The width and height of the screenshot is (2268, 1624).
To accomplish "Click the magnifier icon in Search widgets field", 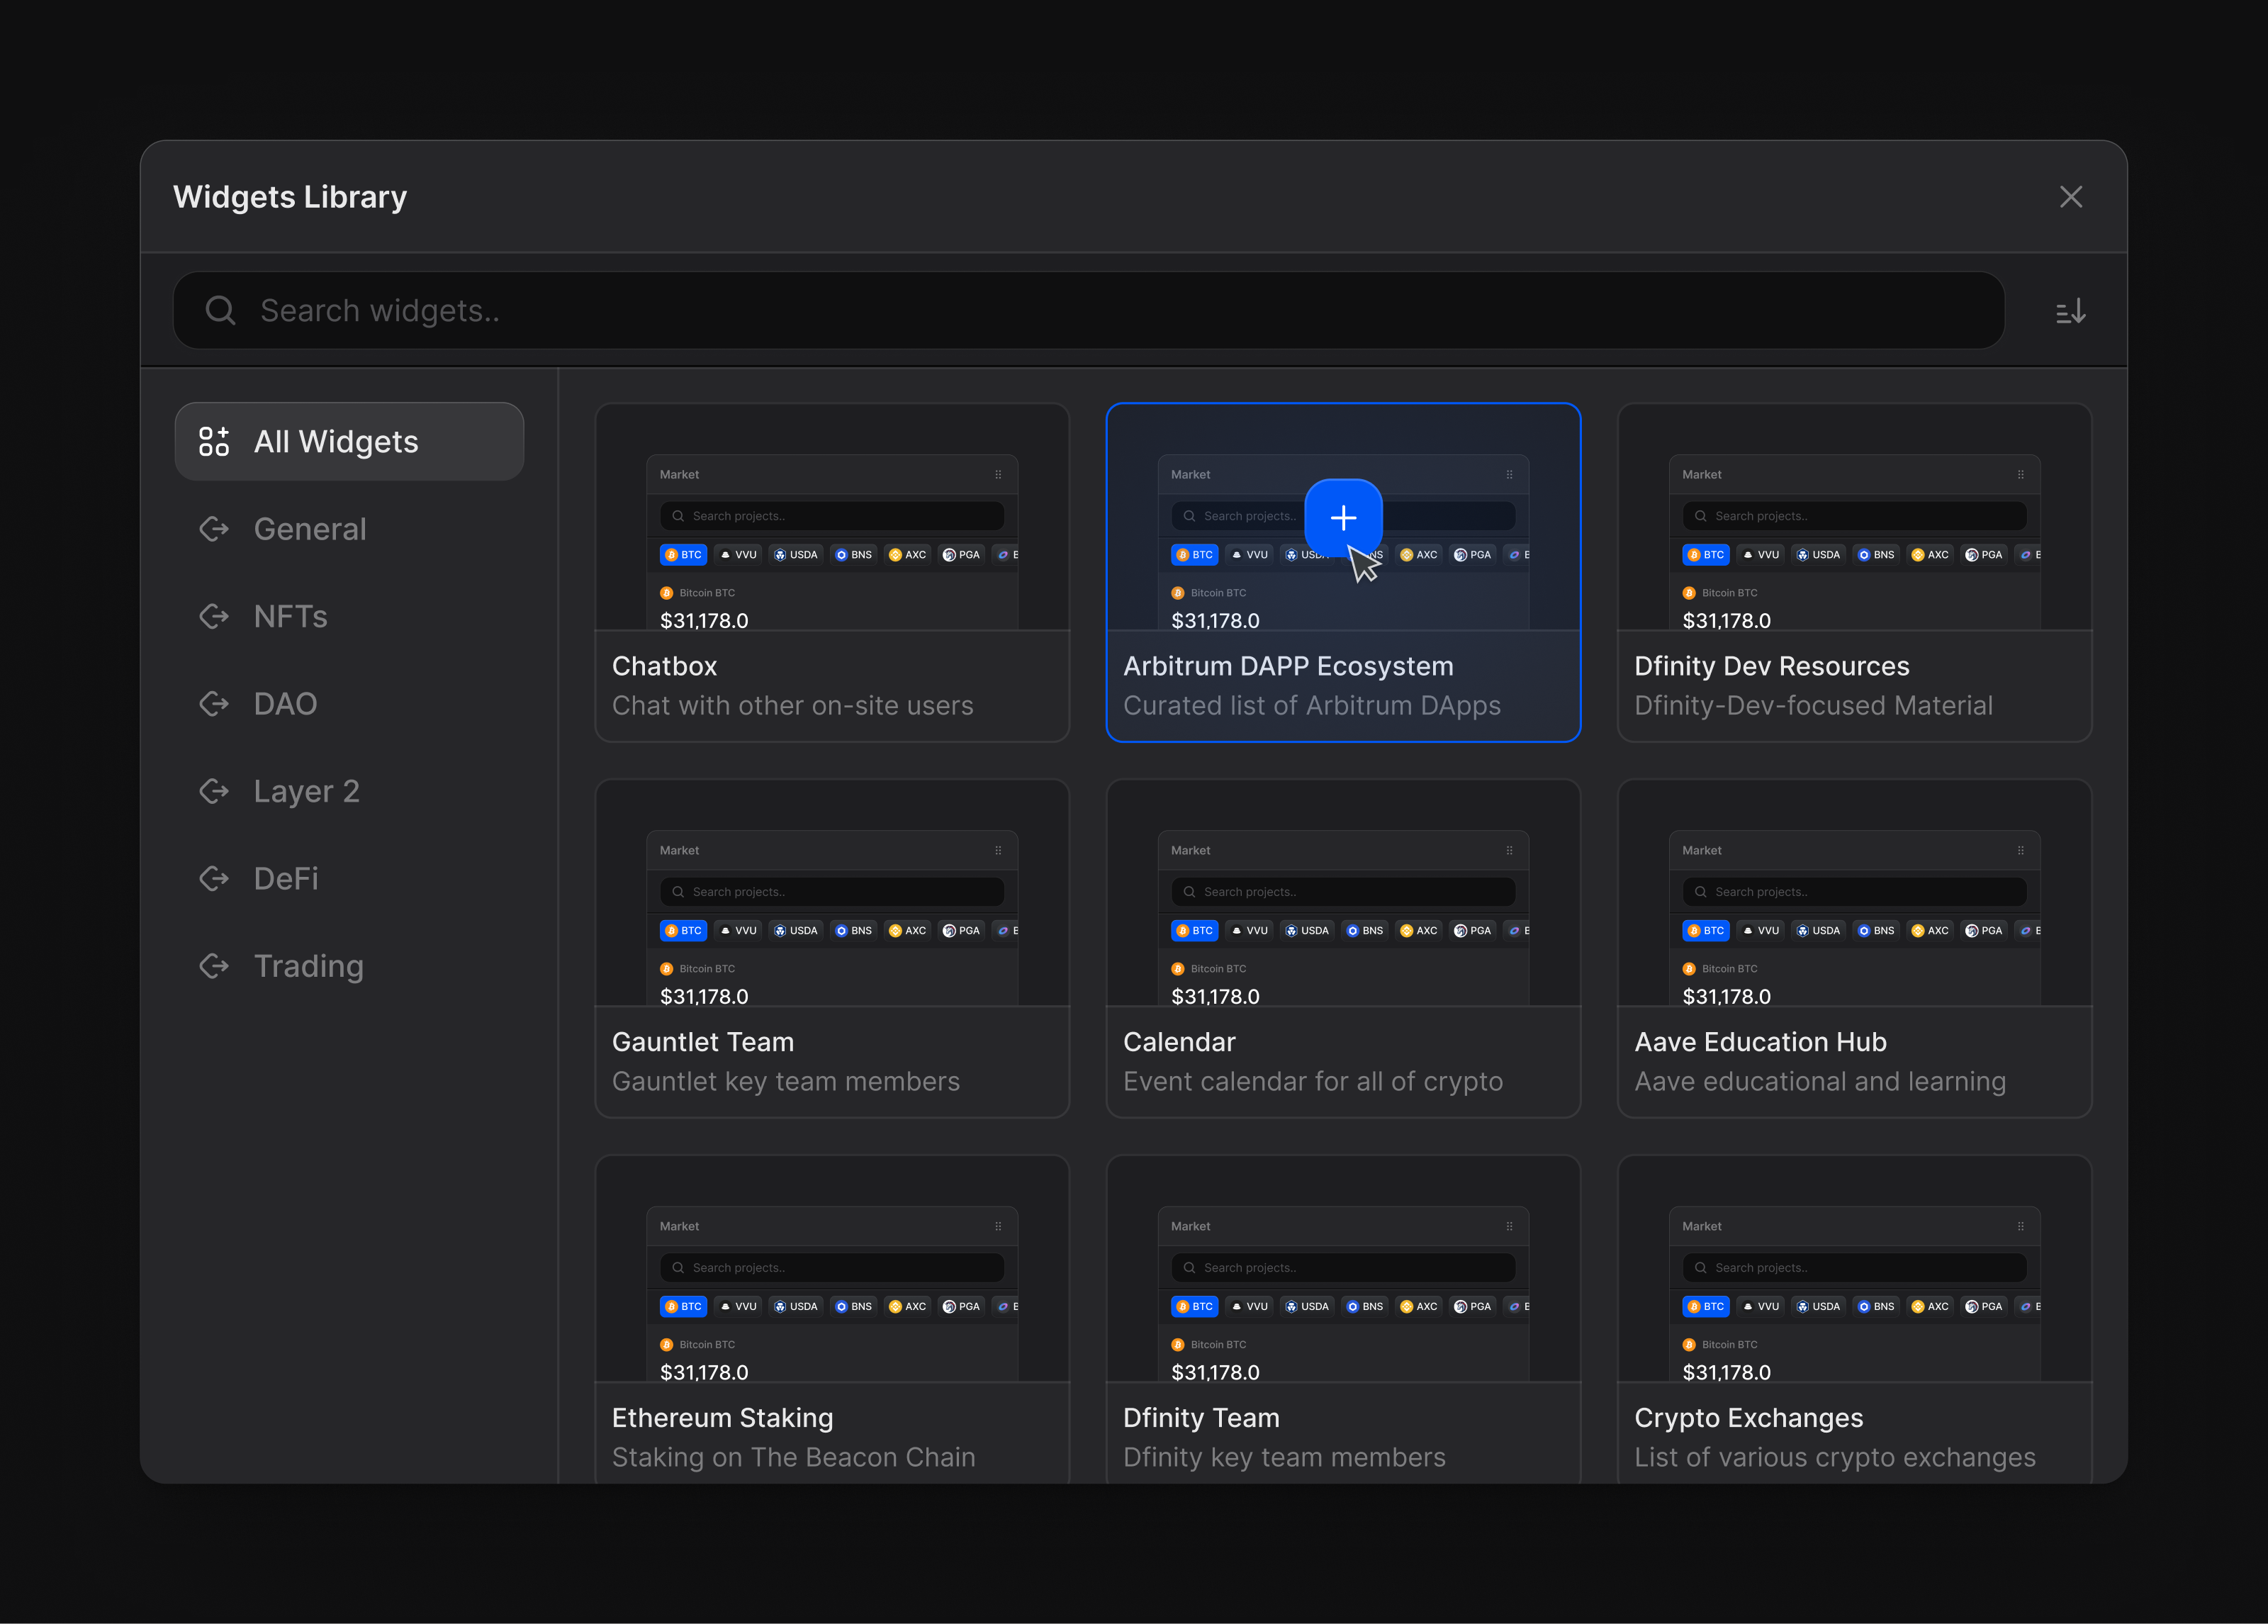I will pyautogui.click(x=221, y=310).
